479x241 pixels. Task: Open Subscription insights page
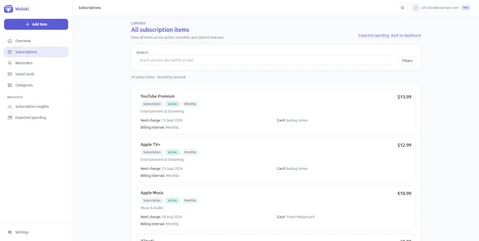(x=36, y=106)
